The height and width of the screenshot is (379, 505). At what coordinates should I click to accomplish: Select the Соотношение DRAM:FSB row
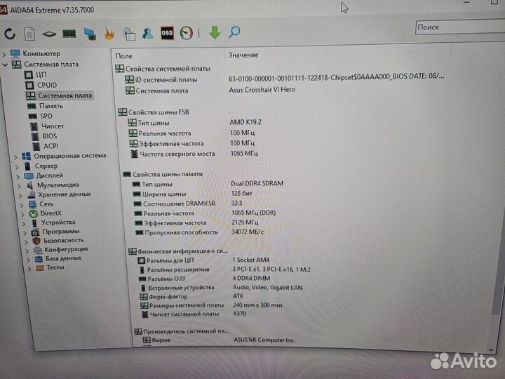[188, 204]
